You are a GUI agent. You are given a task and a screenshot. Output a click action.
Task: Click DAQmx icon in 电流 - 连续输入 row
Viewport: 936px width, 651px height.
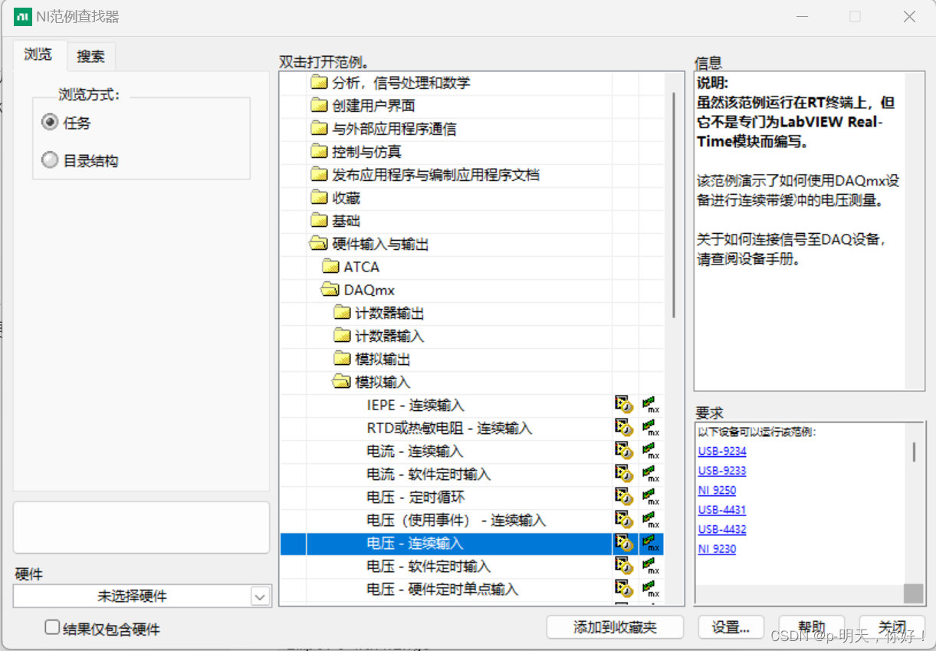click(x=651, y=451)
